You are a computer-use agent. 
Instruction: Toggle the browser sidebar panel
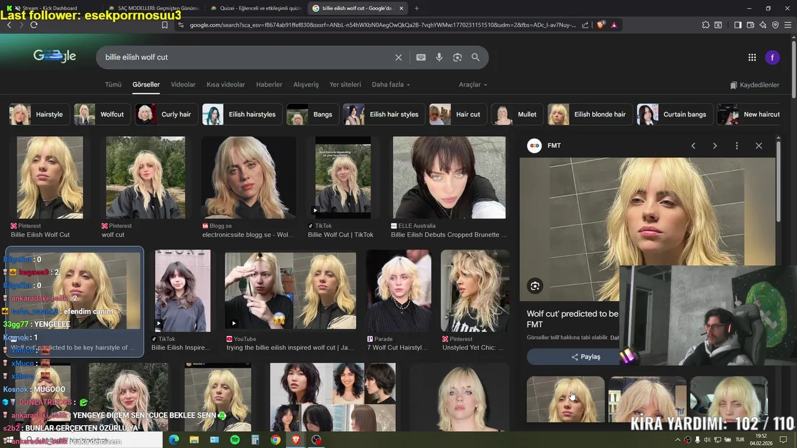[x=738, y=25]
